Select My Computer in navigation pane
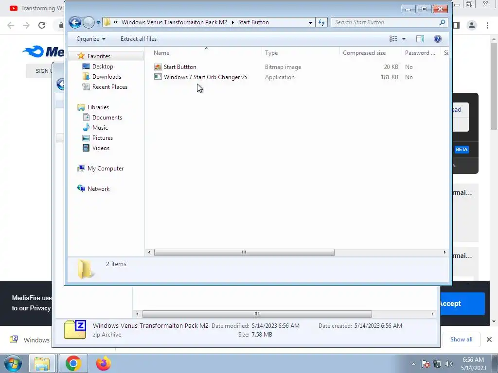Screen dimensions: 498x373 [x=106, y=169]
